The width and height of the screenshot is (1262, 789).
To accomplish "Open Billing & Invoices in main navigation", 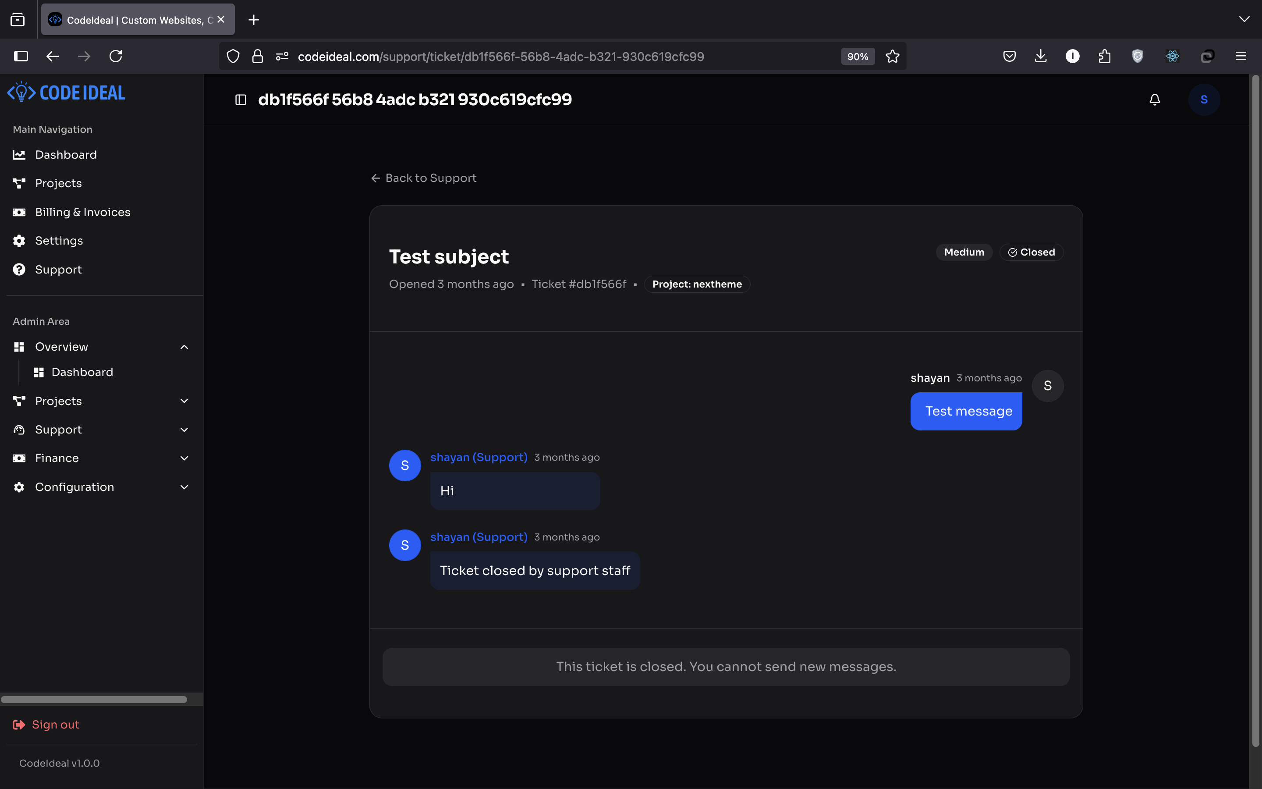I will [82, 213].
